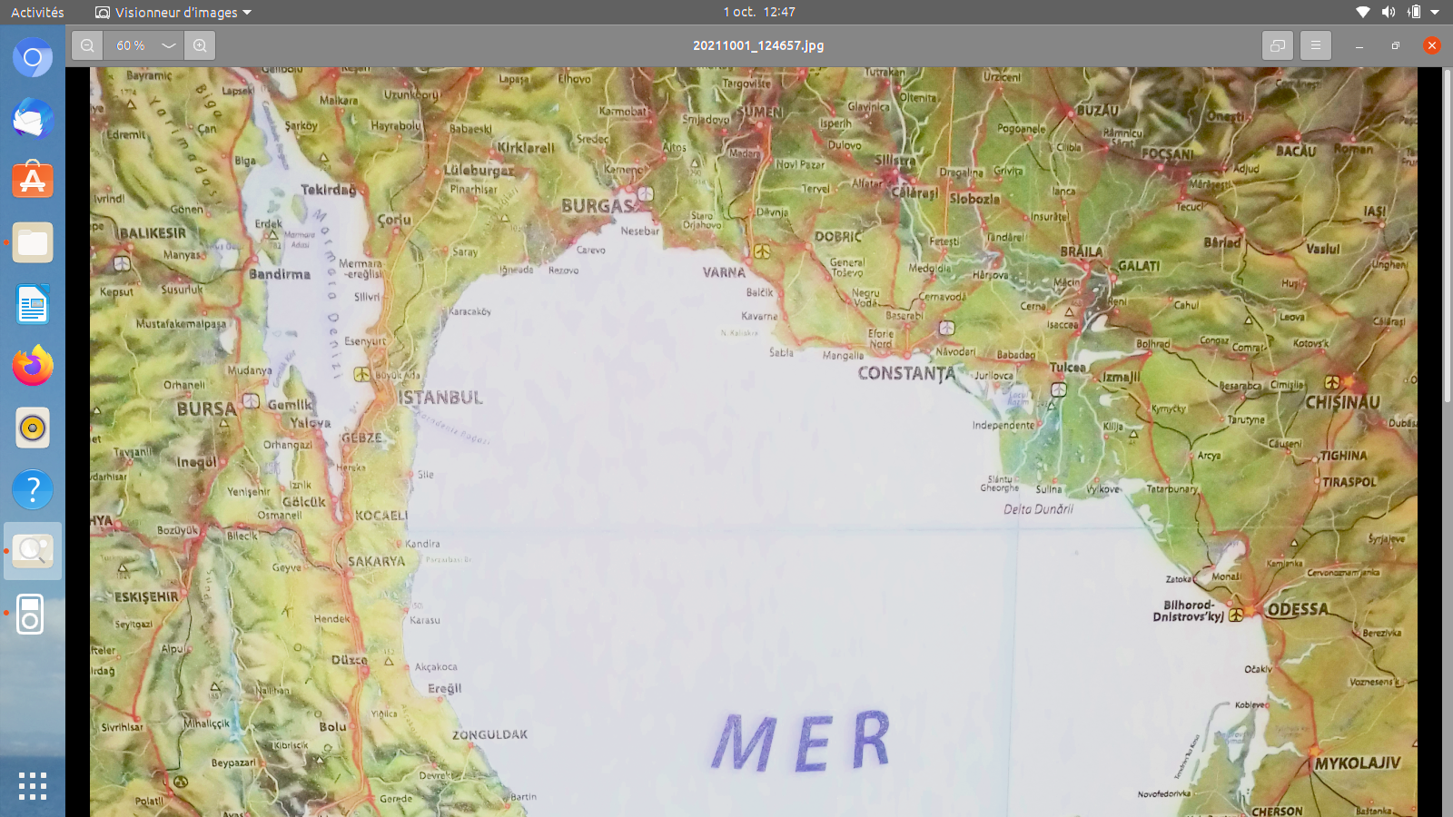The width and height of the screenshot is (1453, 817).
Task: Expand the system menu arrow in top bar
Action: pos(1435,12)
